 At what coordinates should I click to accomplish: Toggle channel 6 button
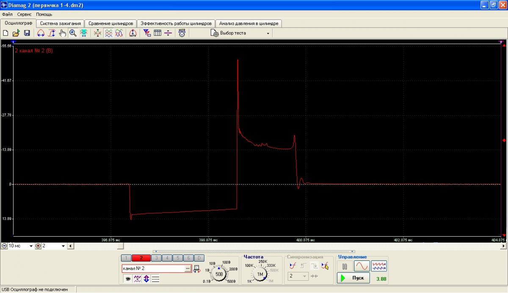click(x=188, y=258)
